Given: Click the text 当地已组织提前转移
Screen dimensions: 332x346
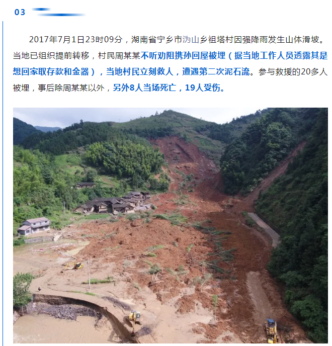Looking at the screenshot, I should pos(51,56).
